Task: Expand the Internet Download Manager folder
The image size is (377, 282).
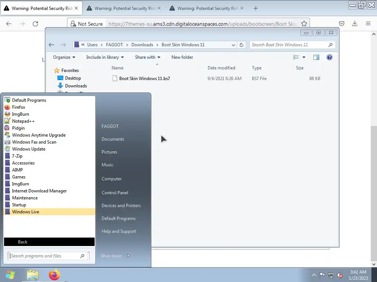Action: click(x=49, y=191)
